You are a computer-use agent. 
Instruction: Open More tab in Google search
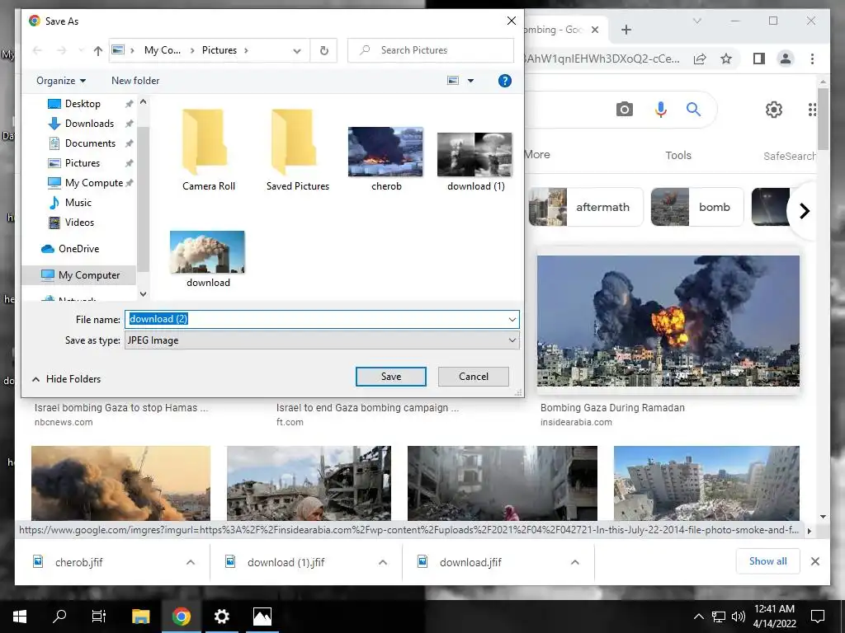(x=536, y=154)
